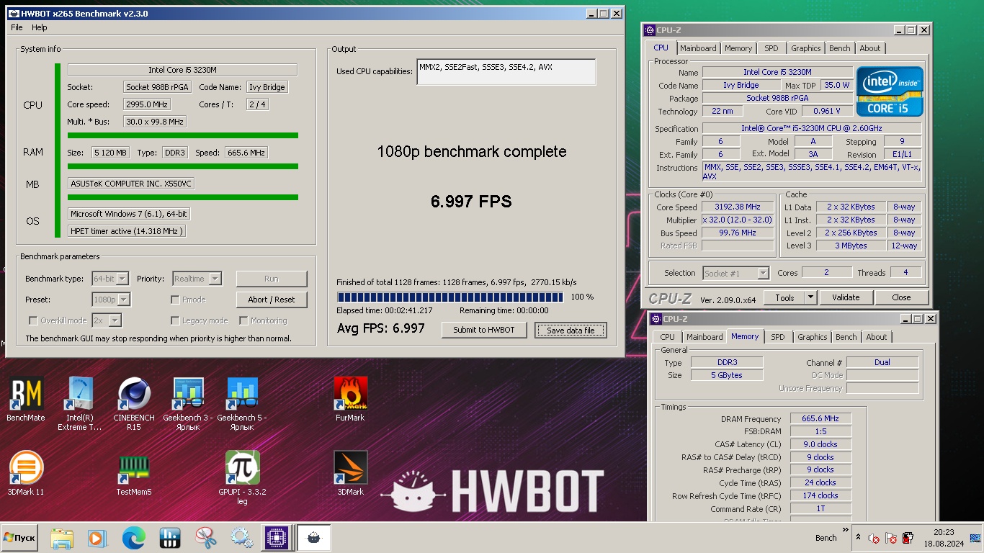Screen dimensions: 984x553
Task: Open the blue bars app taskbar icon
Action: tap(170, 537)
